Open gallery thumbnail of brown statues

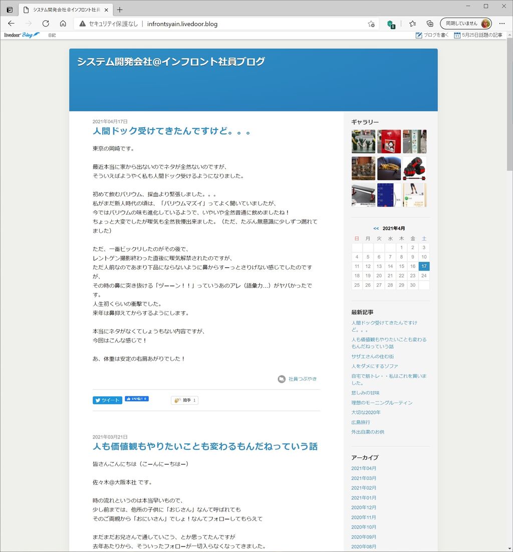tap(363, 168)
